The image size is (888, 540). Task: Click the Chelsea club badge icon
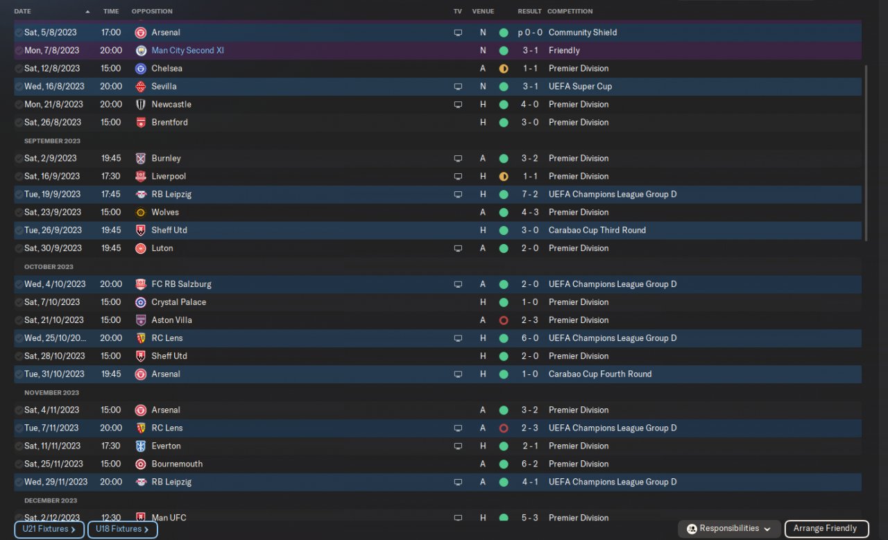click(141, 69)
